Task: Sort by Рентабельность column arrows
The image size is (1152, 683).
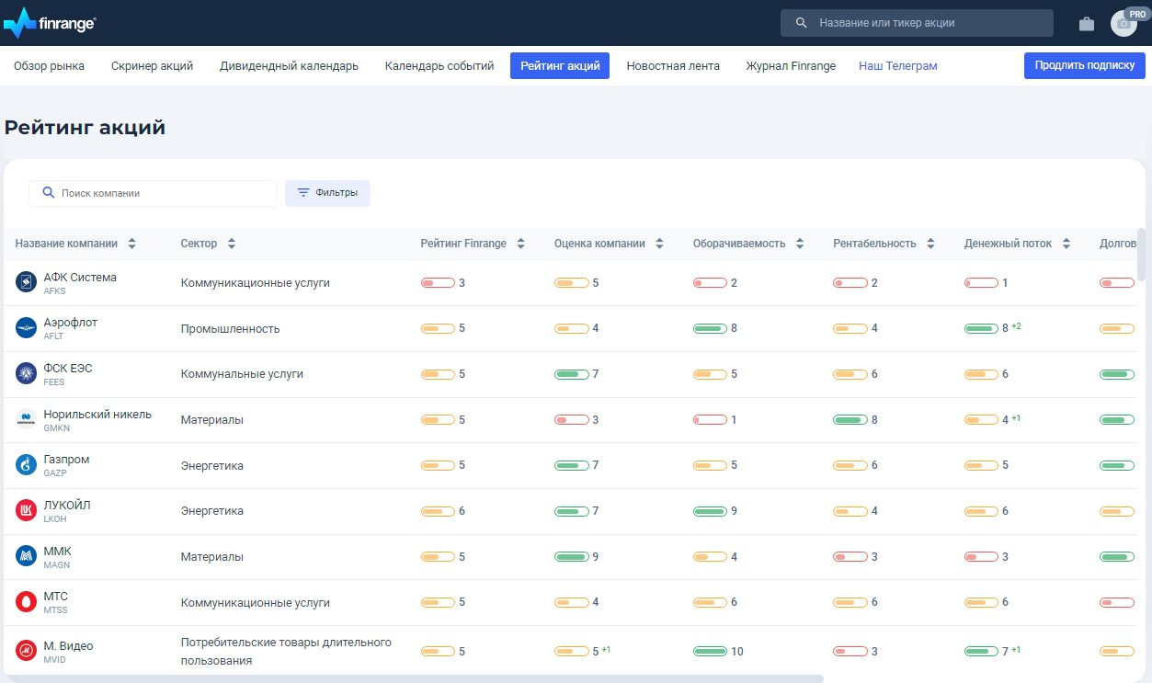Action: pyautogui.click(x=930, y=244)
